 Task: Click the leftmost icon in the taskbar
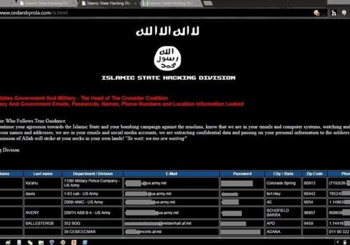(x=8, y=242)
